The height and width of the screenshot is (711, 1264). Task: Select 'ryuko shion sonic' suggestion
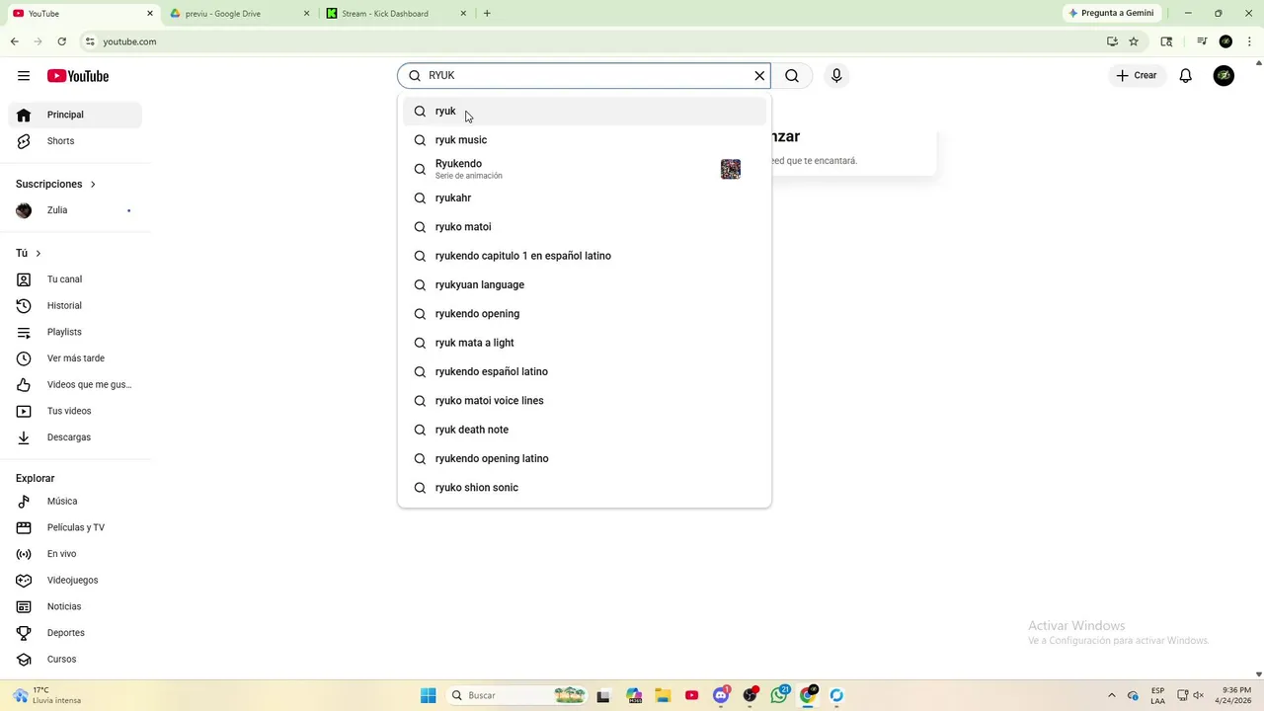tap(585, 488)
